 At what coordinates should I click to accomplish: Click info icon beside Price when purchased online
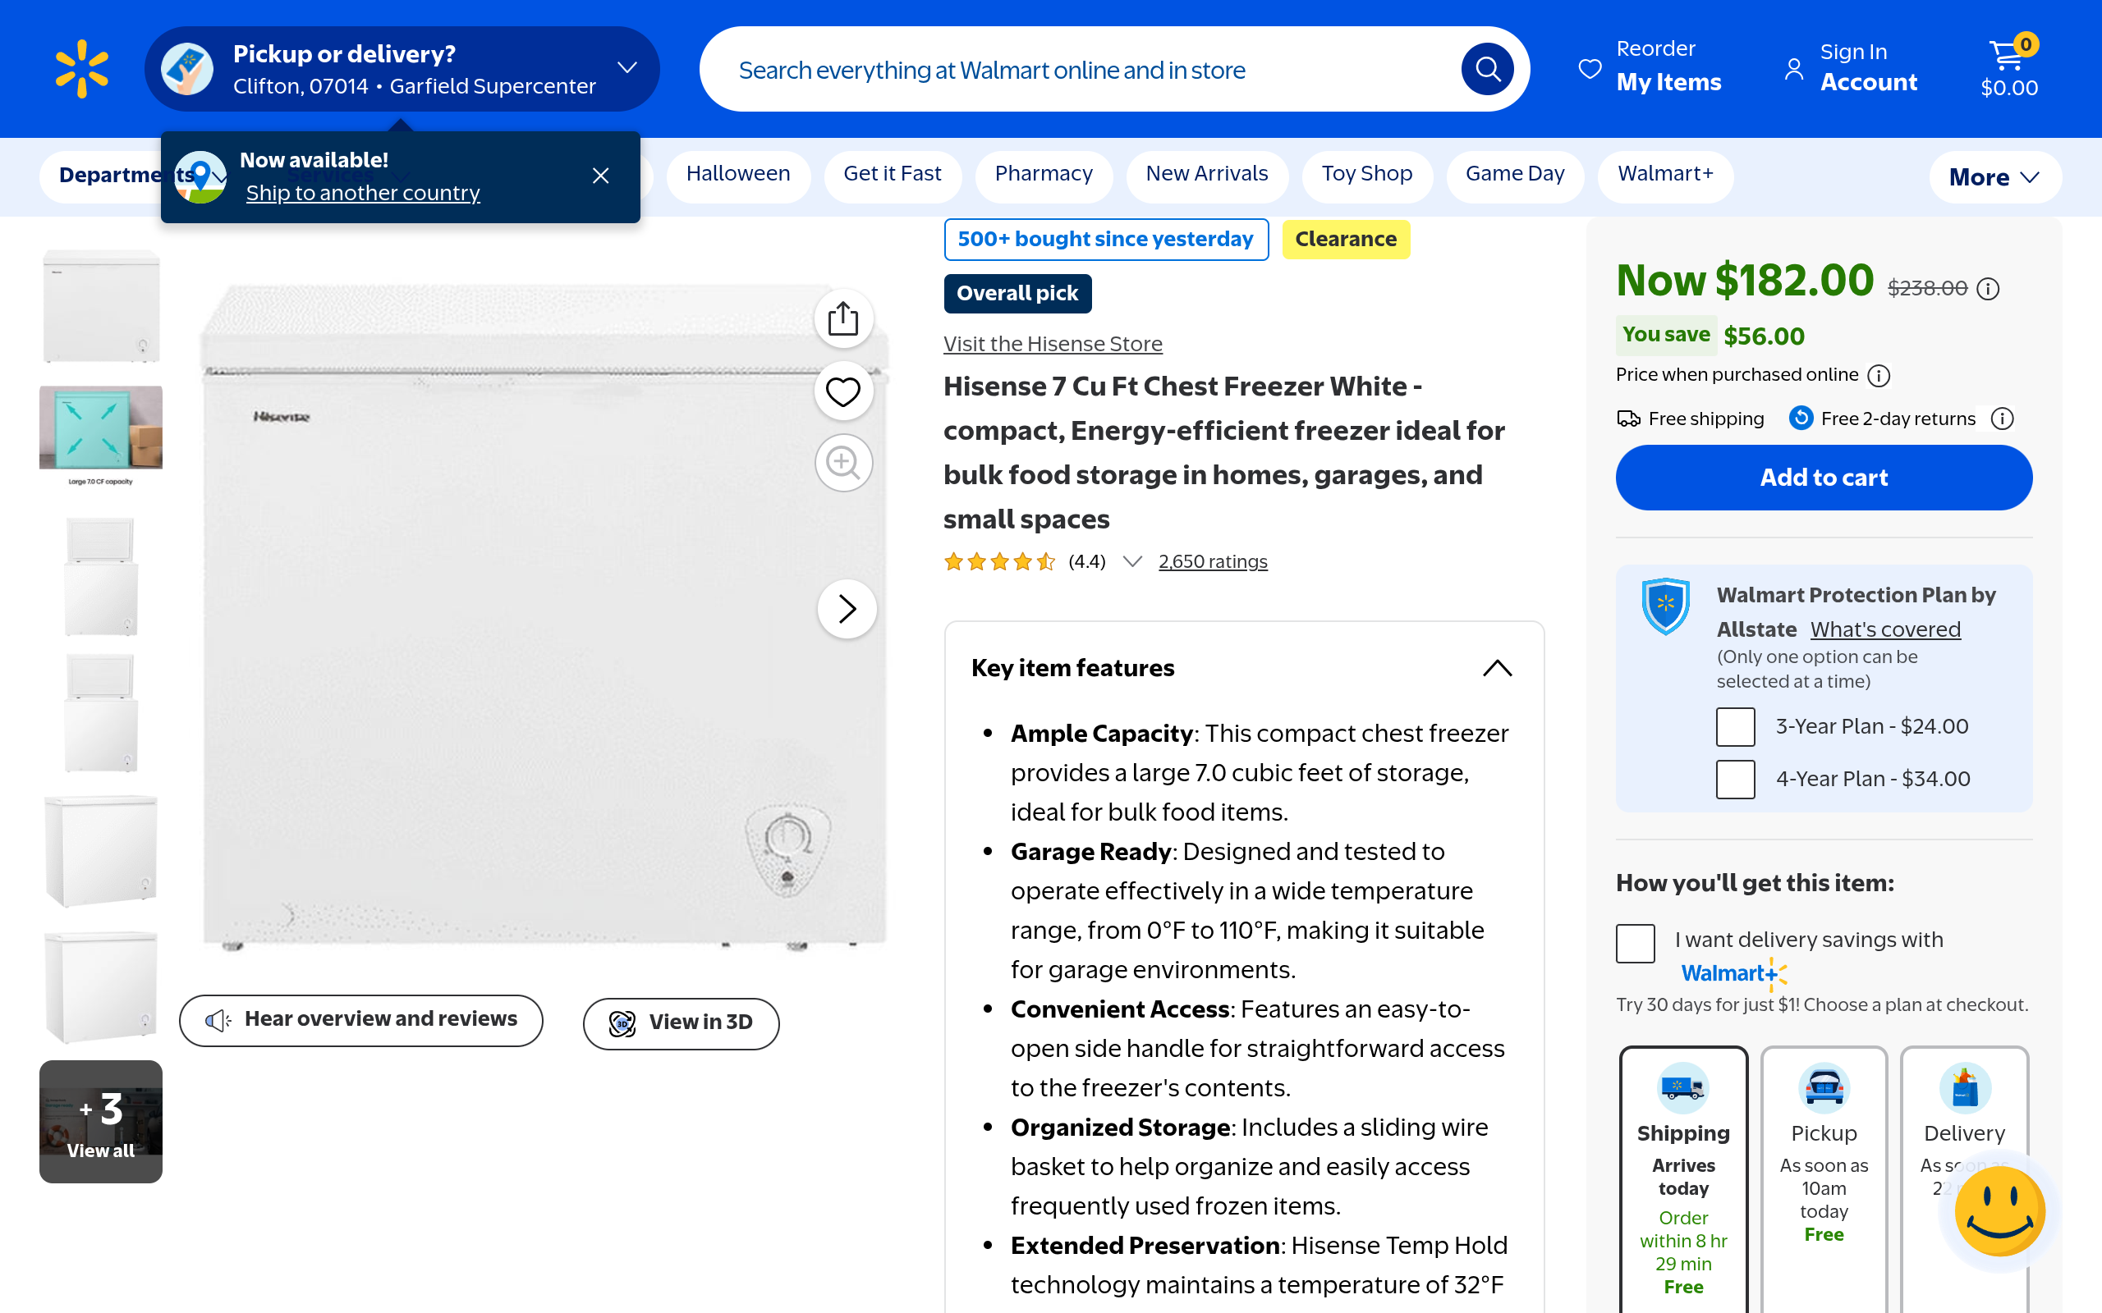coord(1879,375)
